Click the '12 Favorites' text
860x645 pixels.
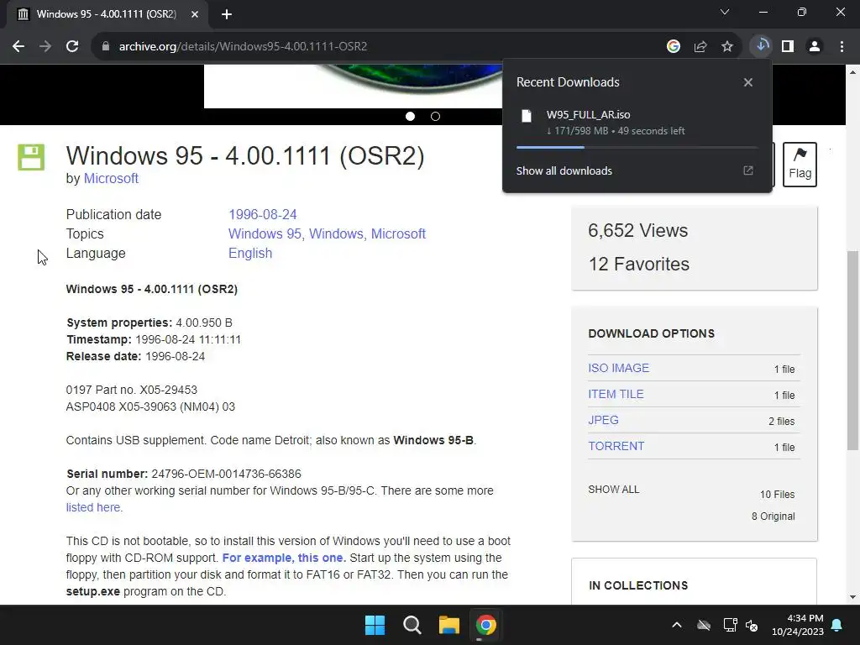pos(638,264)
